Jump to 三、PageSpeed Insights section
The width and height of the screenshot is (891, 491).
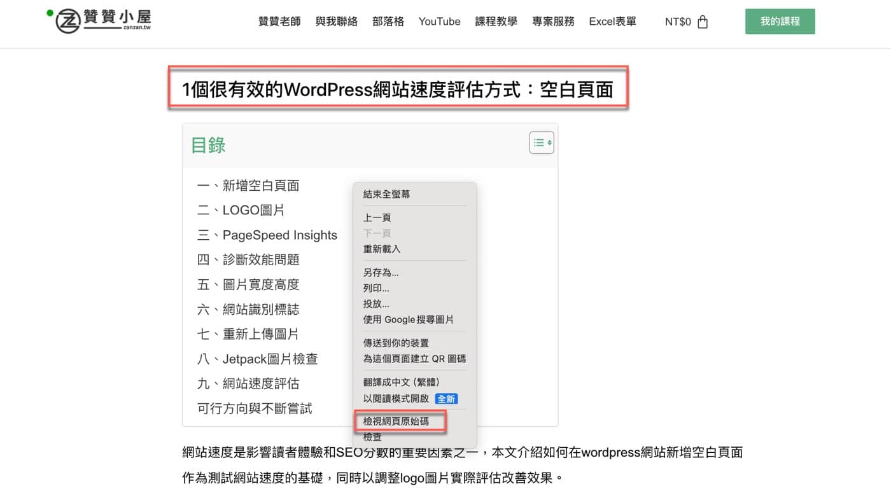267,235
